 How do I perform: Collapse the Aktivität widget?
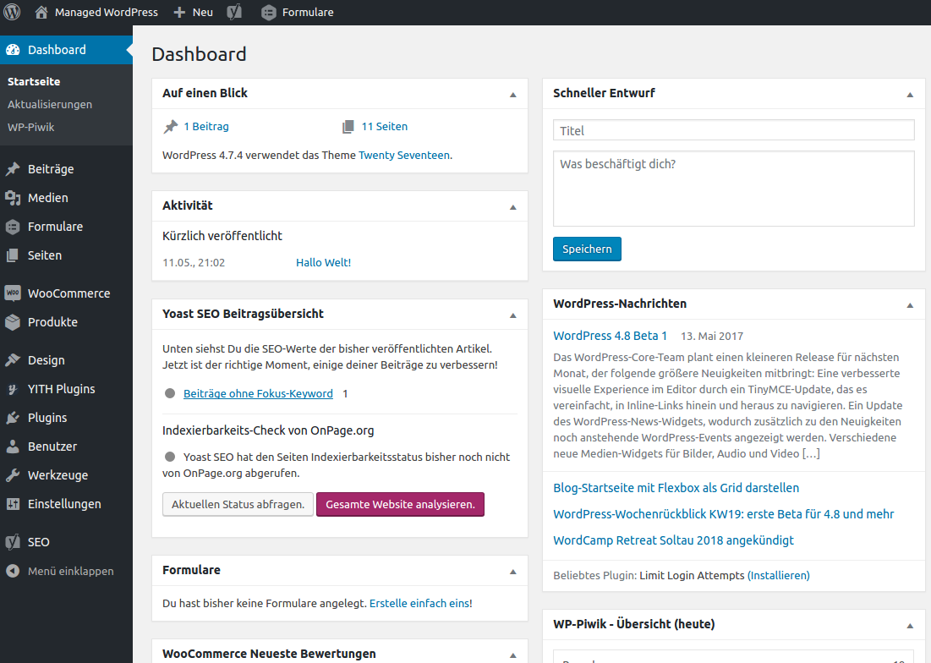click(x=513, y=207)
